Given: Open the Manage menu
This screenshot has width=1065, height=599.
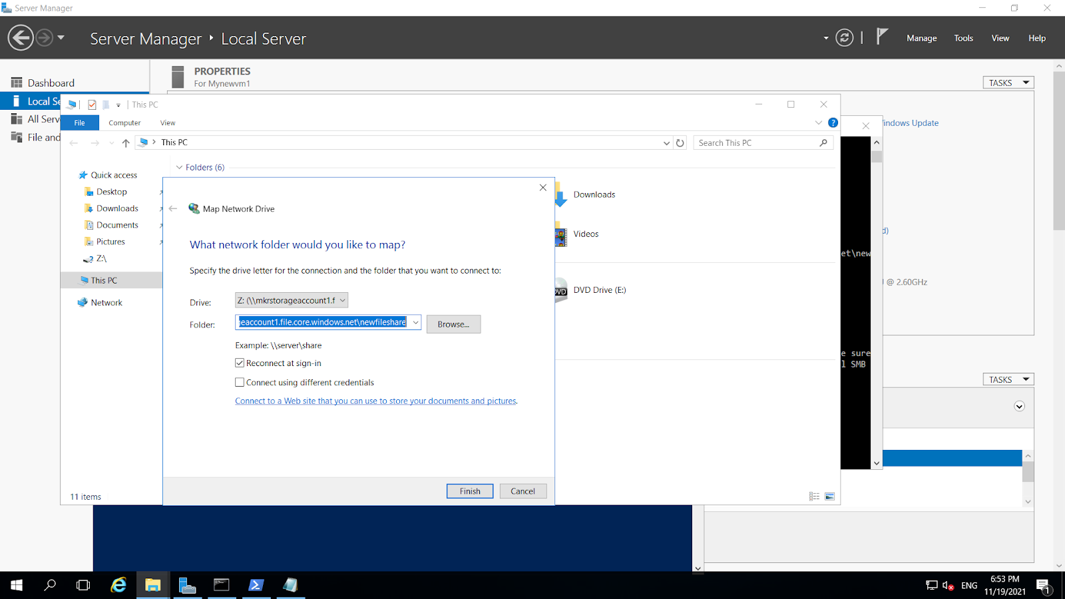Looking at the screenshot, I should (921, 39).
